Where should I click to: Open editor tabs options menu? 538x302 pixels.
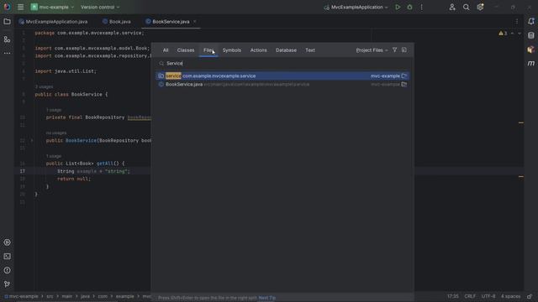coord(517,22)
